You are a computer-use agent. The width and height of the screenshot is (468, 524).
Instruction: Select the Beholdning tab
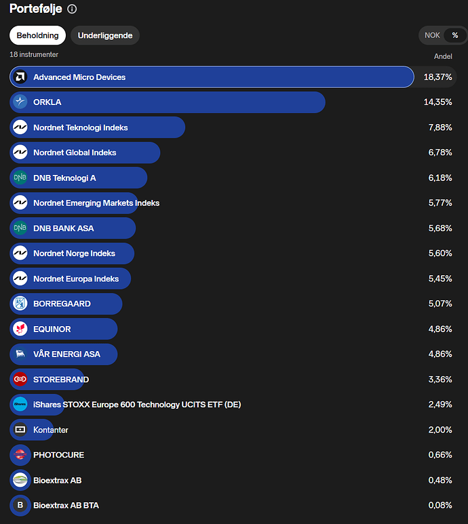tap(37, 35)
